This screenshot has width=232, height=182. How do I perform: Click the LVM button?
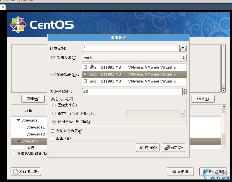[x=203, y=99]
